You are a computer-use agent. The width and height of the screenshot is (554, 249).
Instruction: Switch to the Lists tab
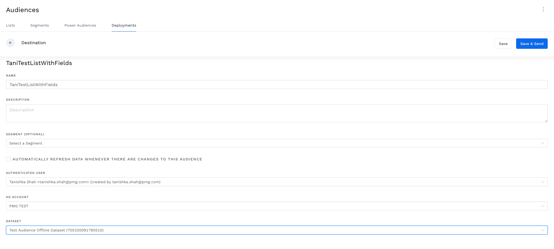coord(10,25)
